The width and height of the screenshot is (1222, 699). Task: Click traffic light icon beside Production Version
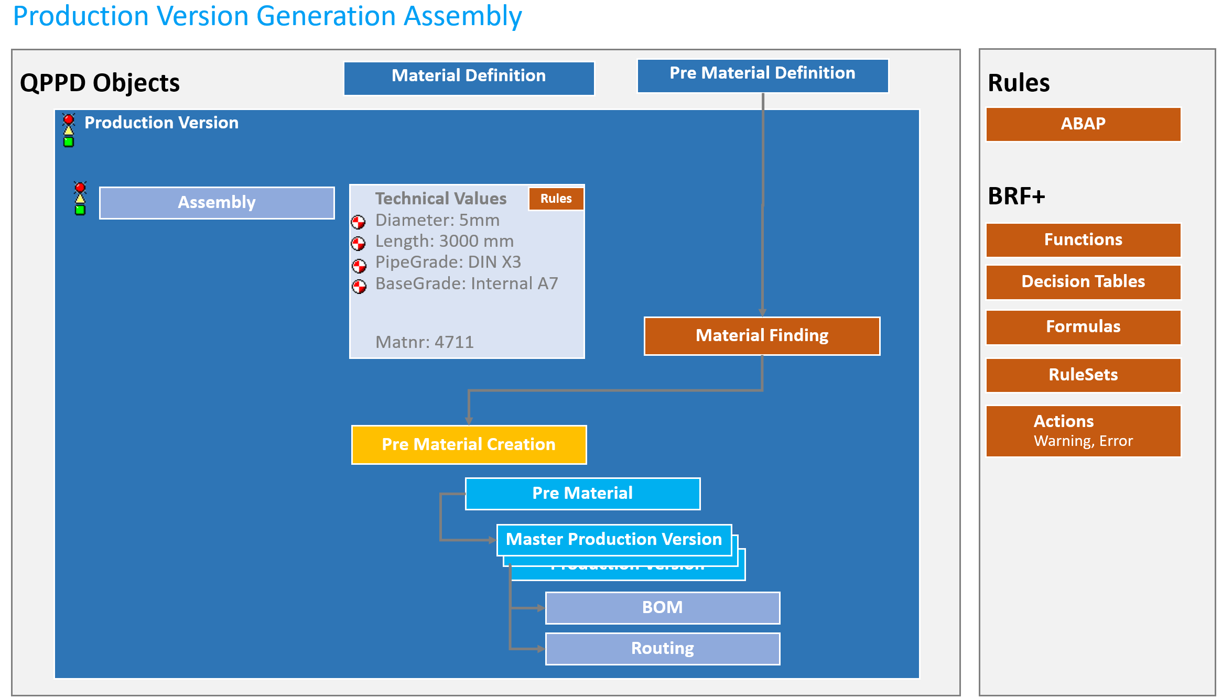(x=69, y=130)
